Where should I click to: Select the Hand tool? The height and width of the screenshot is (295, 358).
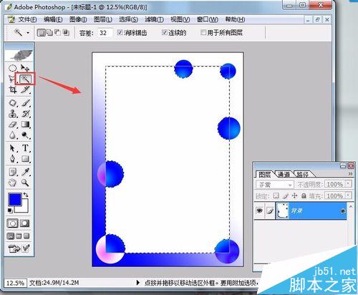tap(12, 183)
